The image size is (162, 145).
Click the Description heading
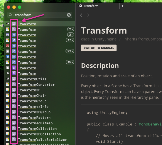100,66
